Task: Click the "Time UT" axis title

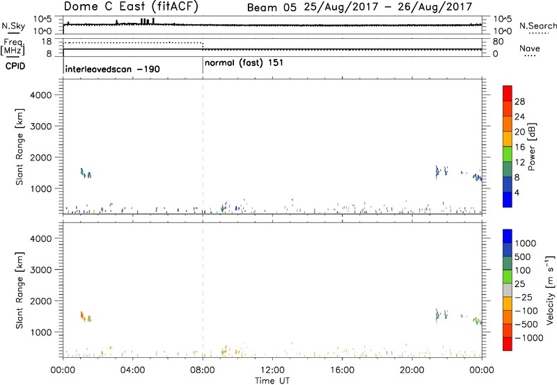Action: tap(272, 380)
